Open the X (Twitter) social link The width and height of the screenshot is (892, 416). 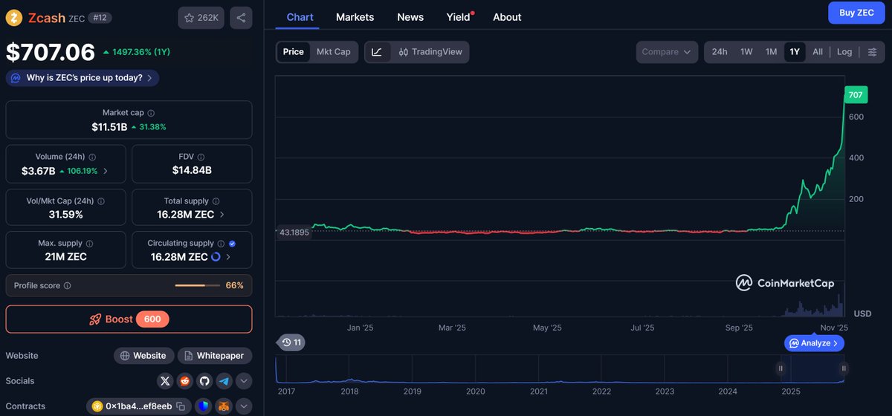[x=166, y=381]
